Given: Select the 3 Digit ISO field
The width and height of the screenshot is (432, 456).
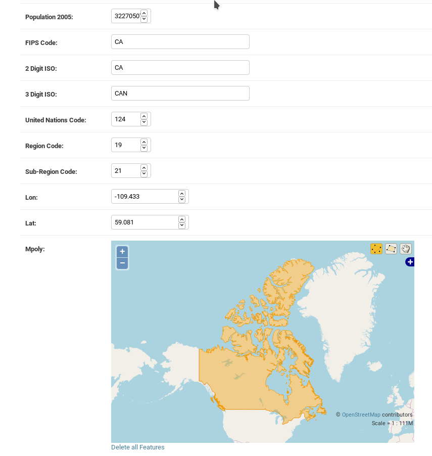Looking at the screenshot, I should 180,94.
